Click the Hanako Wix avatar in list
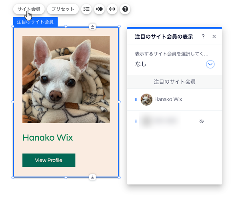The height and width of the screenshot is (200, 240). coord(146,100)
